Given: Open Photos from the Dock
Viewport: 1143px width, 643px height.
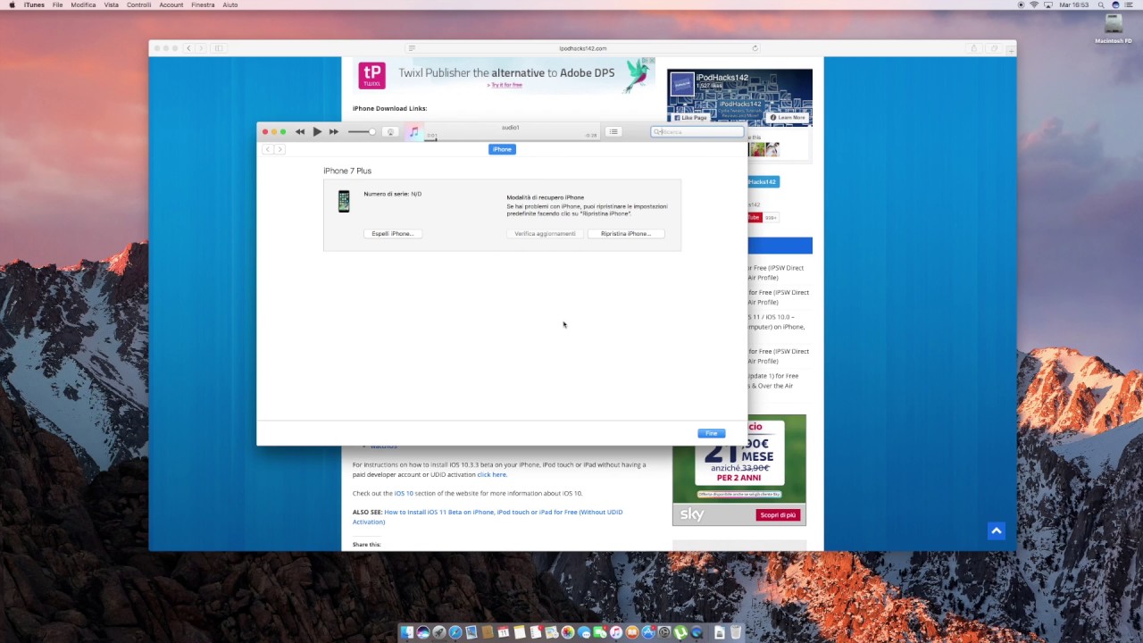Looking at the screenshot, I should point(568,632).
